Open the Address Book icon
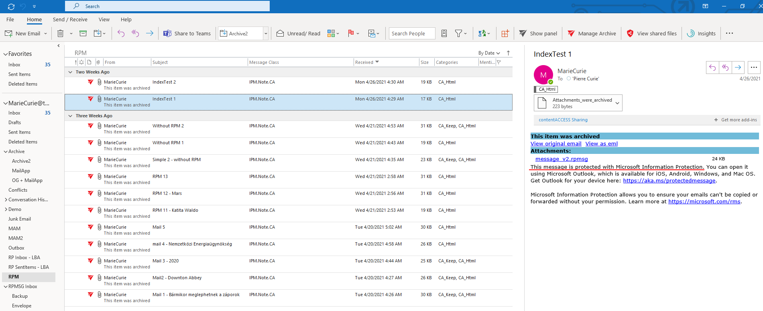Screen dimensions: 763x311 pos(444,34)
